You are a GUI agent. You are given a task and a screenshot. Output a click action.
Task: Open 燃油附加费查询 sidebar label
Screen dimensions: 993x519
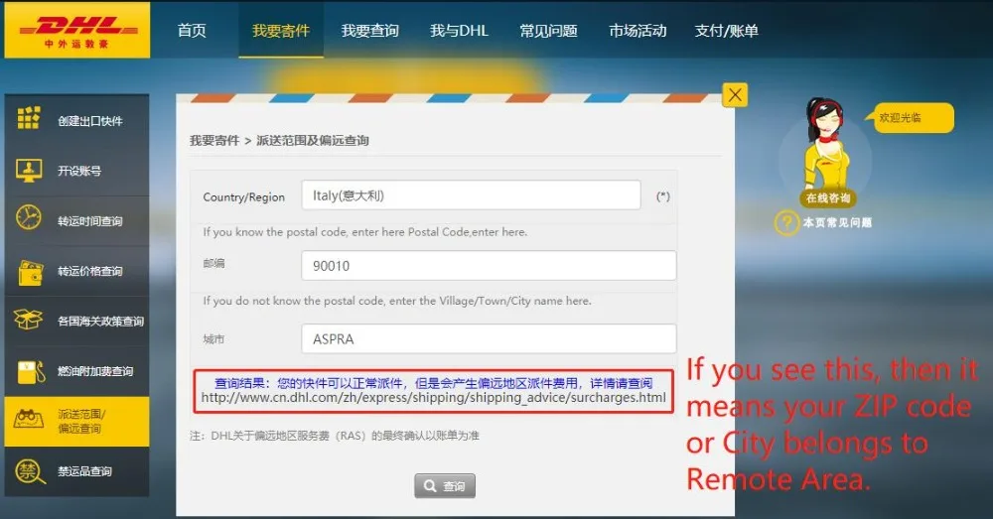coord(95,371)
